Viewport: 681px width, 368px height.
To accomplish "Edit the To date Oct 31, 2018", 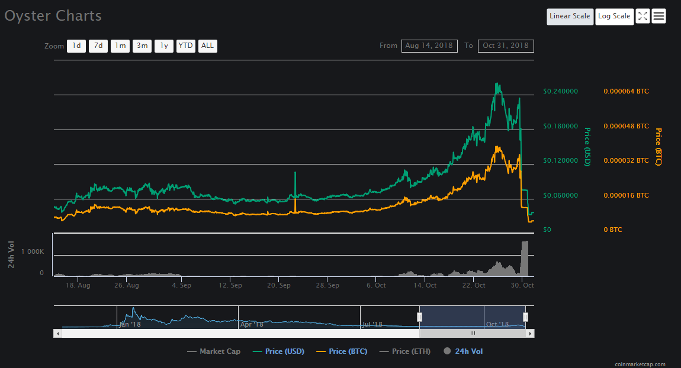I will pyautogui.click(x=506, y=46).
